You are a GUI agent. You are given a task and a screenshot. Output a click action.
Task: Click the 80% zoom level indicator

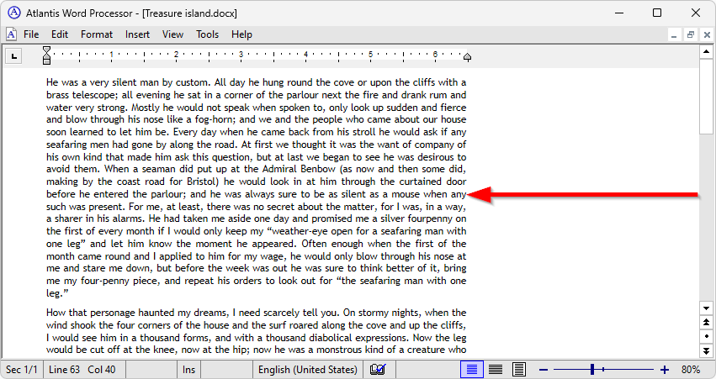[691, 370]
